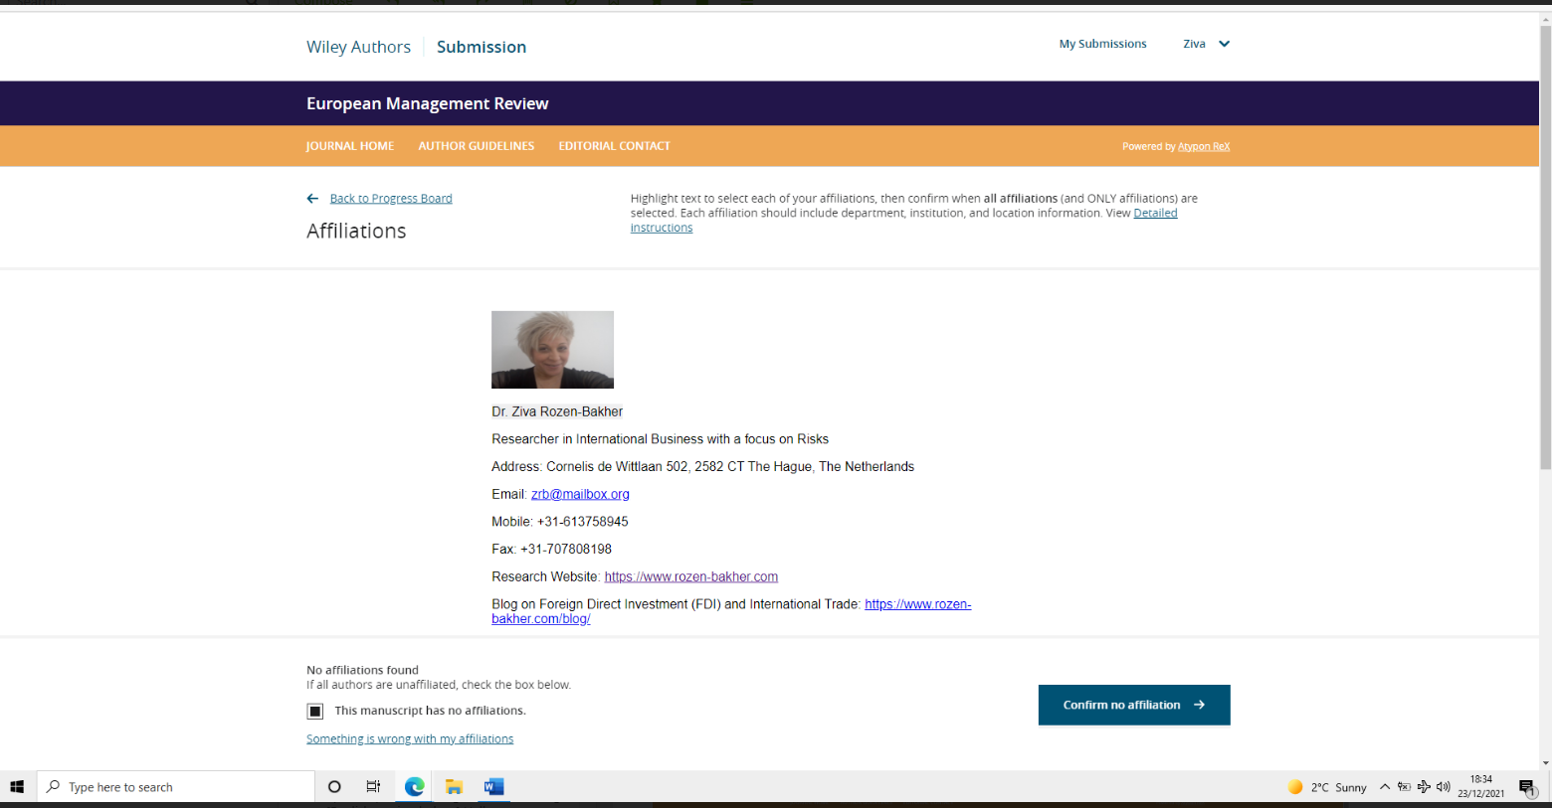Viewport: 1552px width, 808px height.
Task: Open the volume control tray icon
Action: coord(1443,787)
